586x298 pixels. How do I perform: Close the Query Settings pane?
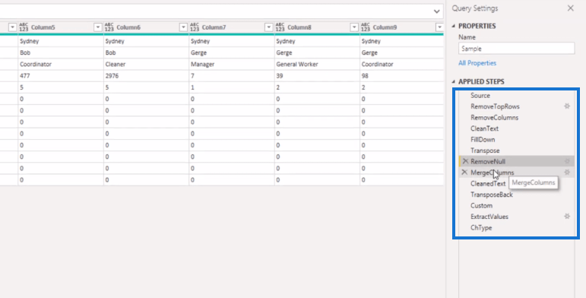coord(570,8)
